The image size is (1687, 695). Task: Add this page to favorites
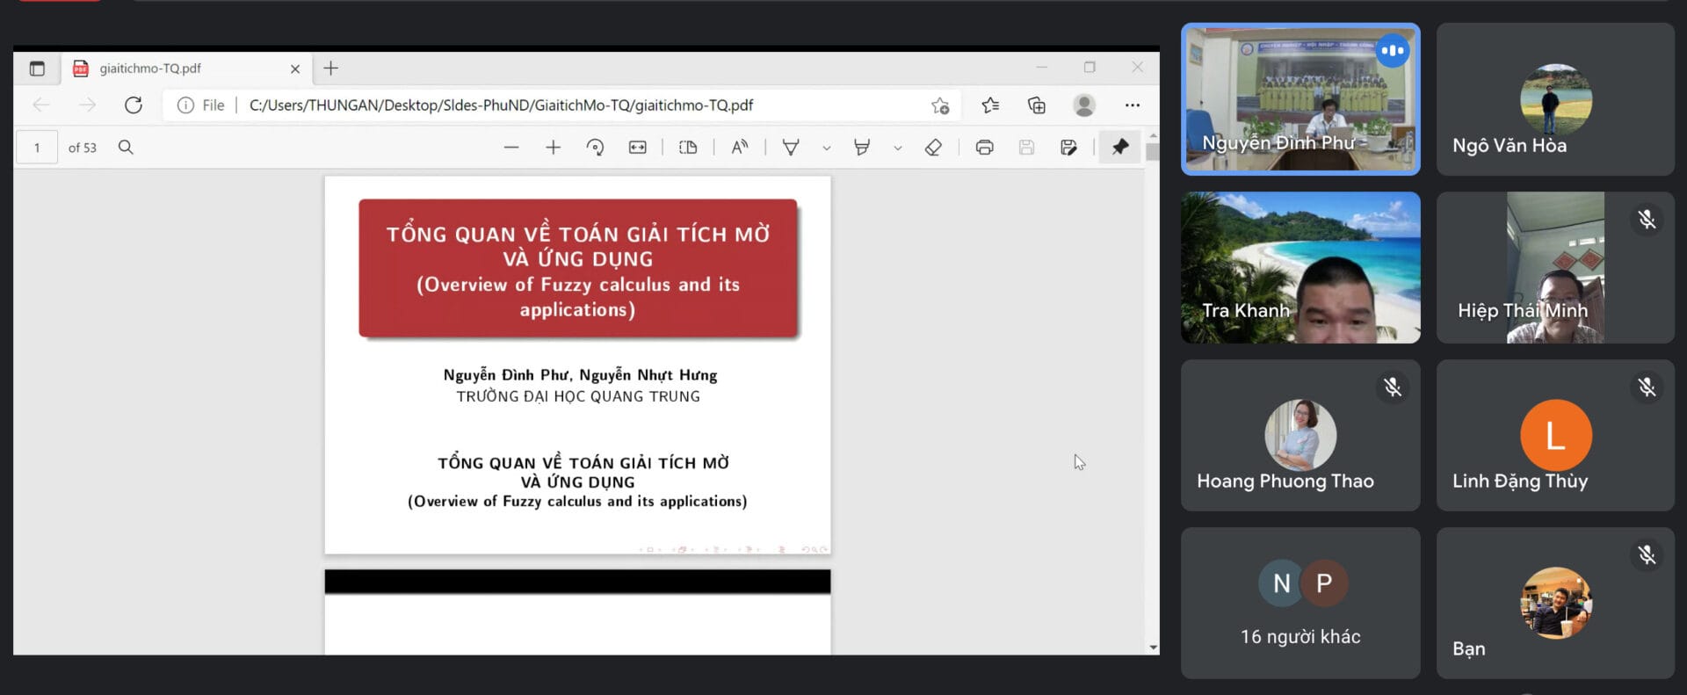coord(940,105)
